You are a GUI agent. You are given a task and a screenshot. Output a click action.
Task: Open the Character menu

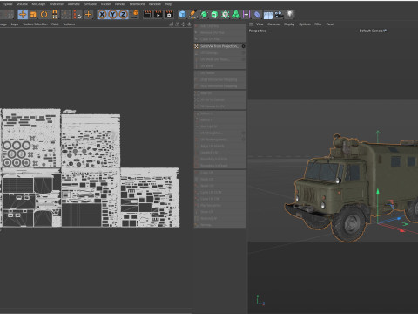(x=57, y=4)
